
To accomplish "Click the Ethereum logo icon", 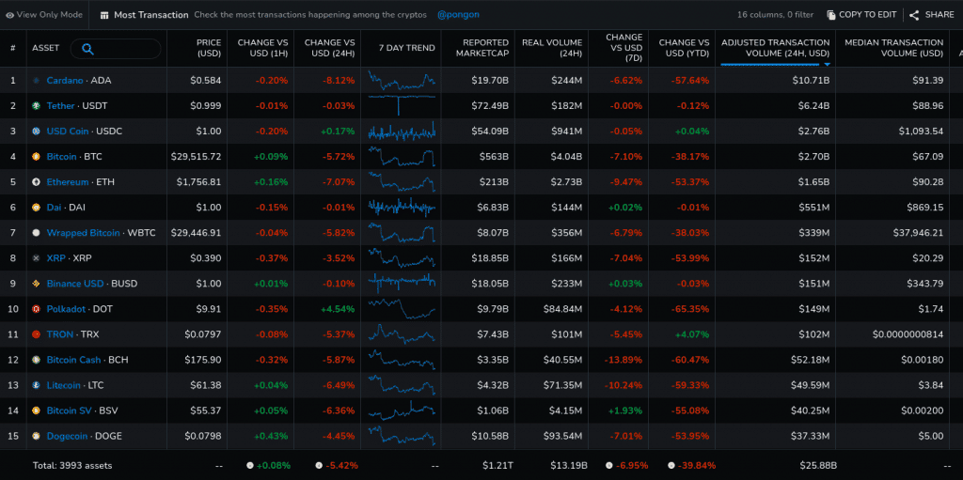I will [36, 182].
